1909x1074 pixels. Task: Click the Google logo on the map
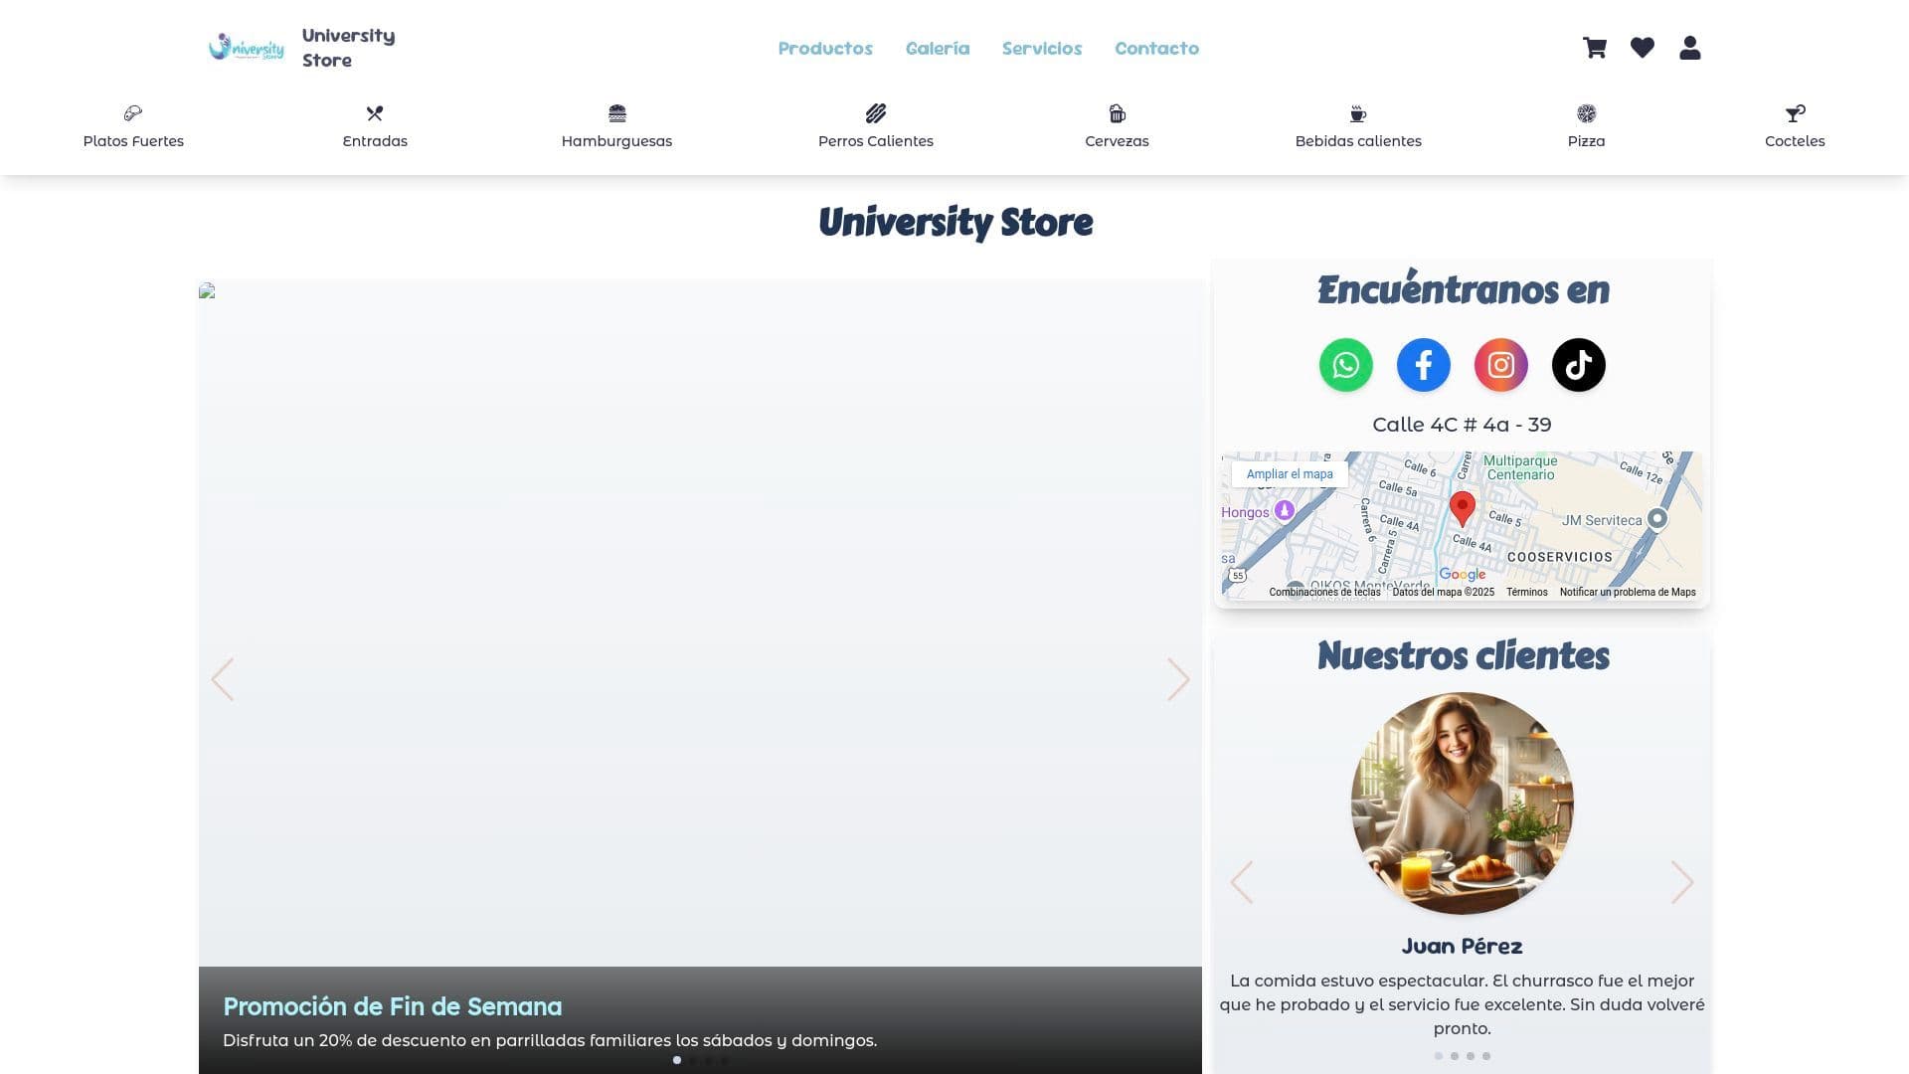[1463, 575]
